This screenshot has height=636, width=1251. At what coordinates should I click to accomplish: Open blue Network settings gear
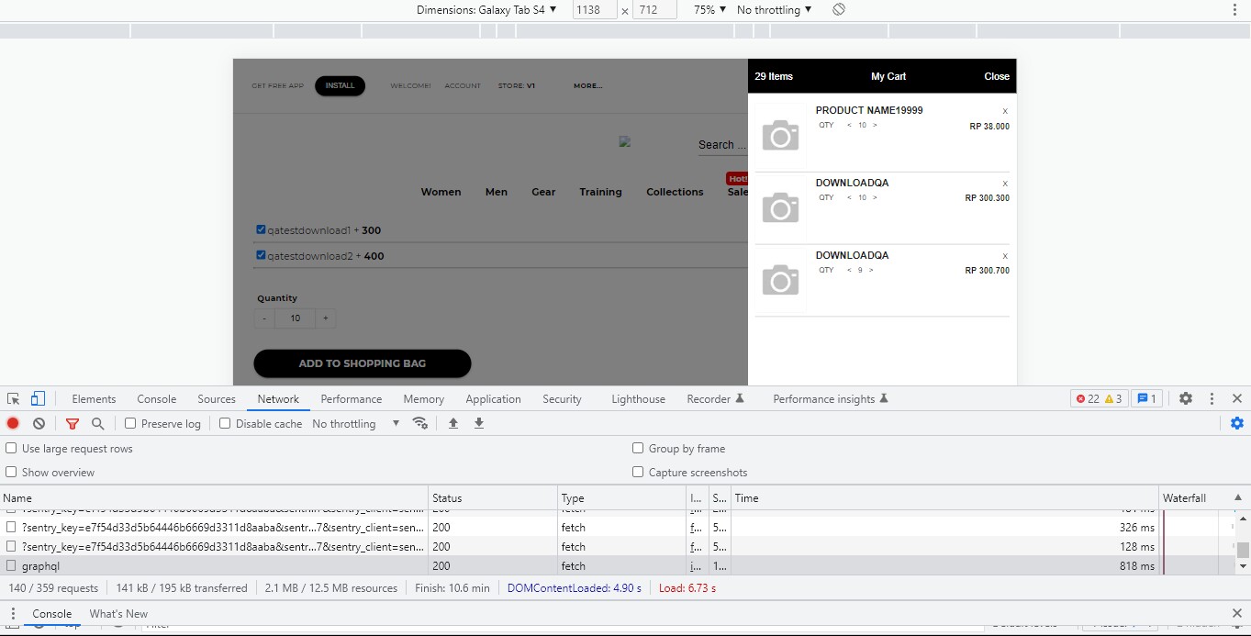coord(1237,423)
